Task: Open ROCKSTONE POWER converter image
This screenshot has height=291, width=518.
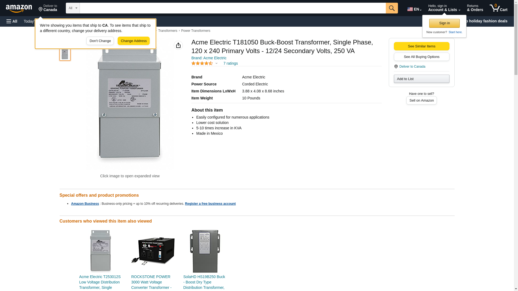Action: pos(153,251)
